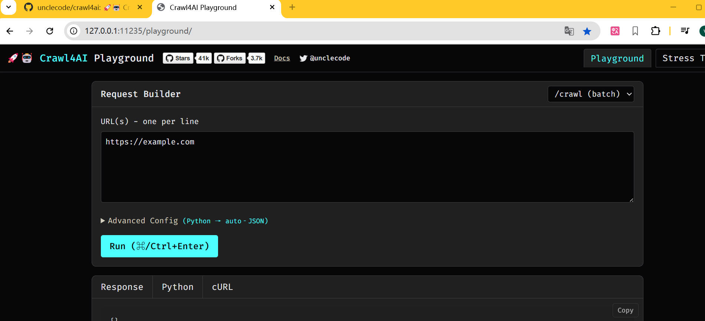This screenshot has width=705, height=321.
Task: Click the 'URL(s) - one per line' label
Action: [150, 121]
